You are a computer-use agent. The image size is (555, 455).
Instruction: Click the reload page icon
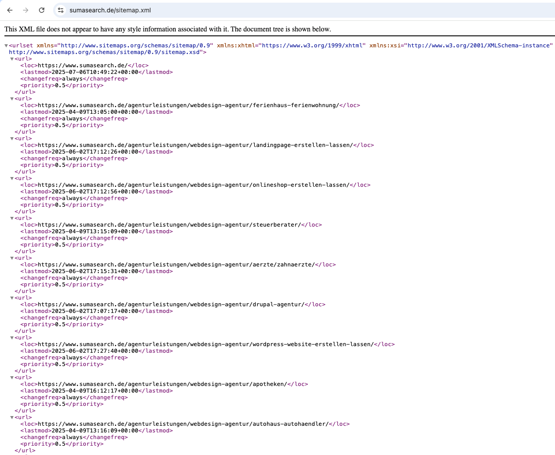tap(42, 10)
